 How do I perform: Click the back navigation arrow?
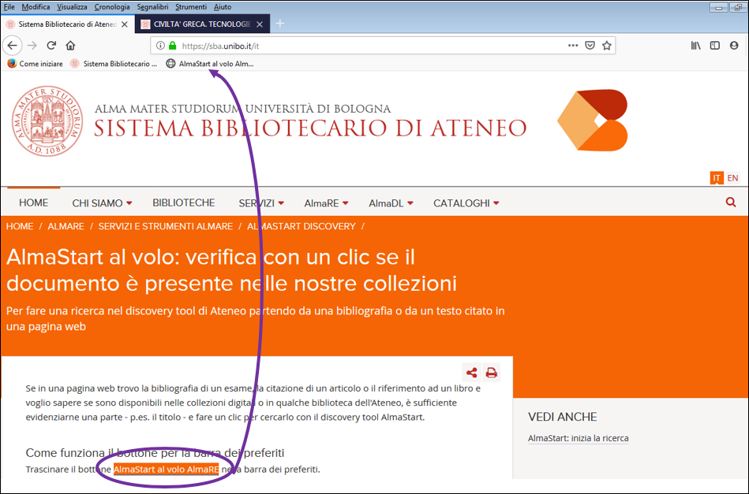click(12, 46)
